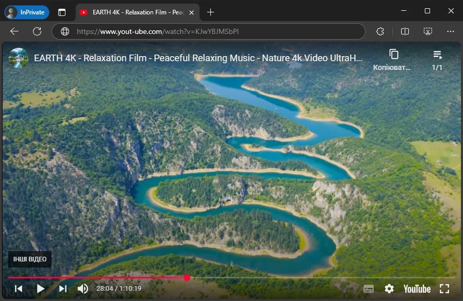The image size is (463, 301).
Task: Toggle split screen view
Action: point(405,31)
